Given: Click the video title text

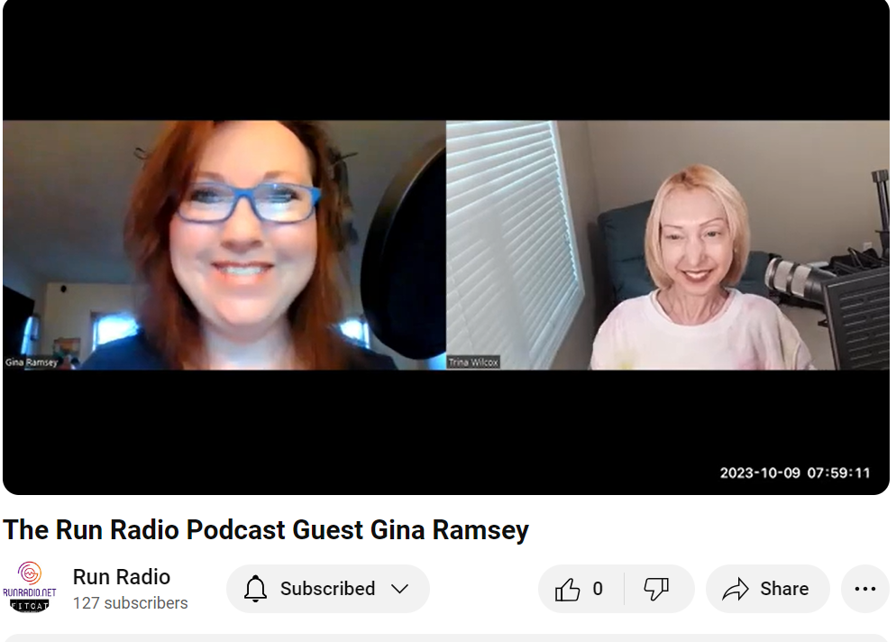Looking at the screenshot, I should tap(266, 529).
